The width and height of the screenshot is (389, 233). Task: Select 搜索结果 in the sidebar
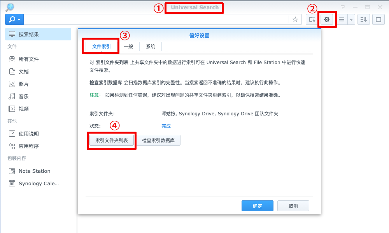click(x=38, y=34)
